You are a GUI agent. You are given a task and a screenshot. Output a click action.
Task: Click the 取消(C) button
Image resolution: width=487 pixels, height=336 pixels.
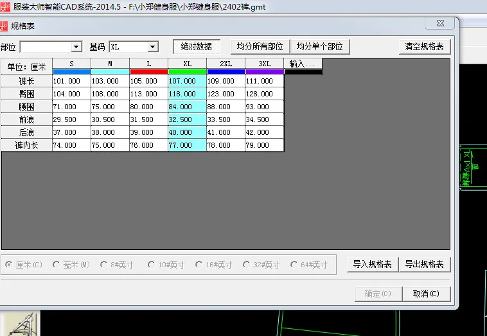coord(427,294)
